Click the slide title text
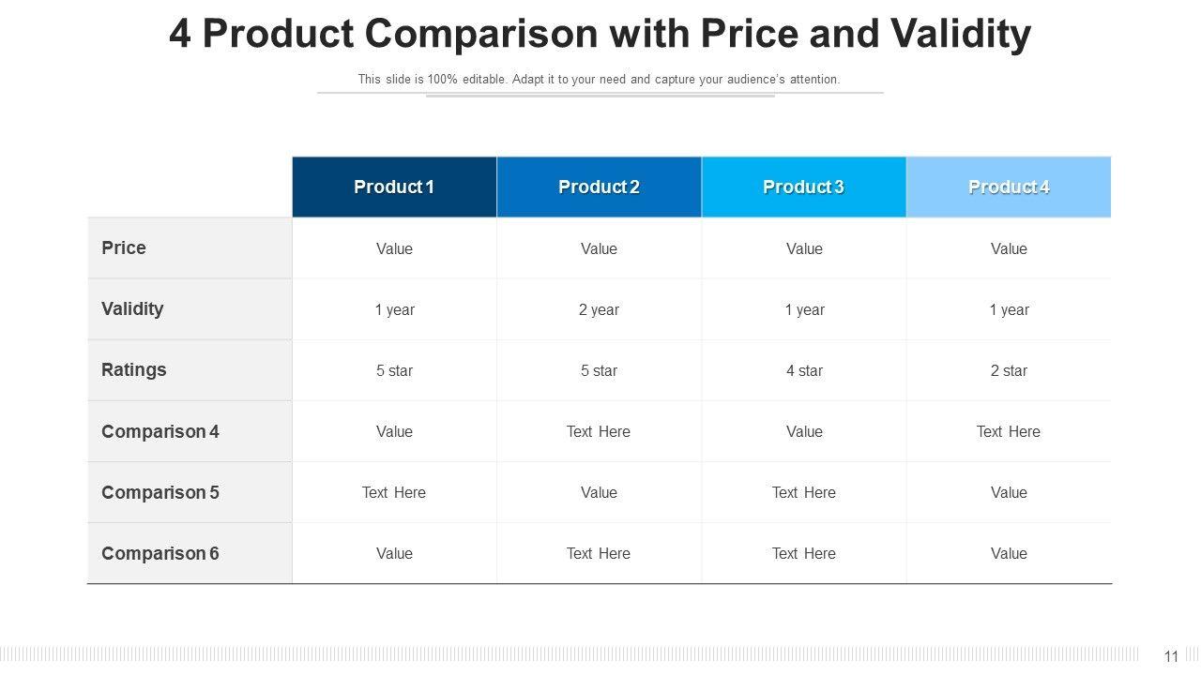The width and height of the screenshot is (1201, 675). (x=600, y=34)
